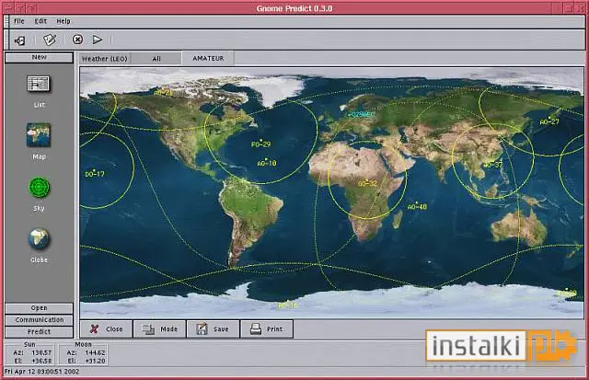Click the New sidebar header button
Viewport: 589px width, 380px height.
pos(39,57)
